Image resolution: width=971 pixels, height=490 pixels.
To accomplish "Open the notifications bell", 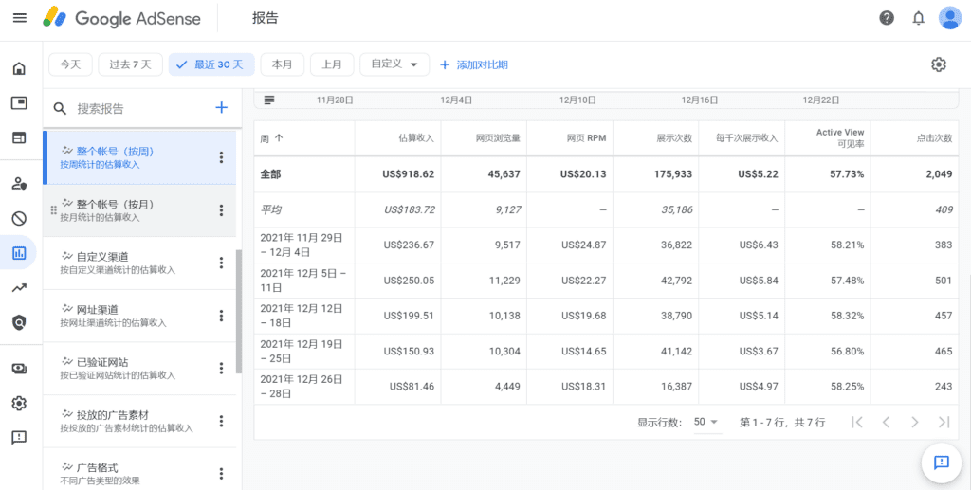I will 918,18.
